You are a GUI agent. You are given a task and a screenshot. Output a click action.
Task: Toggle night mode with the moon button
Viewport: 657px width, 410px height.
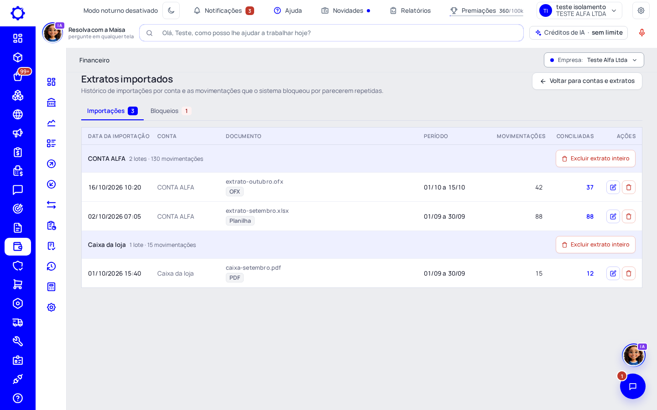point(171,10)
